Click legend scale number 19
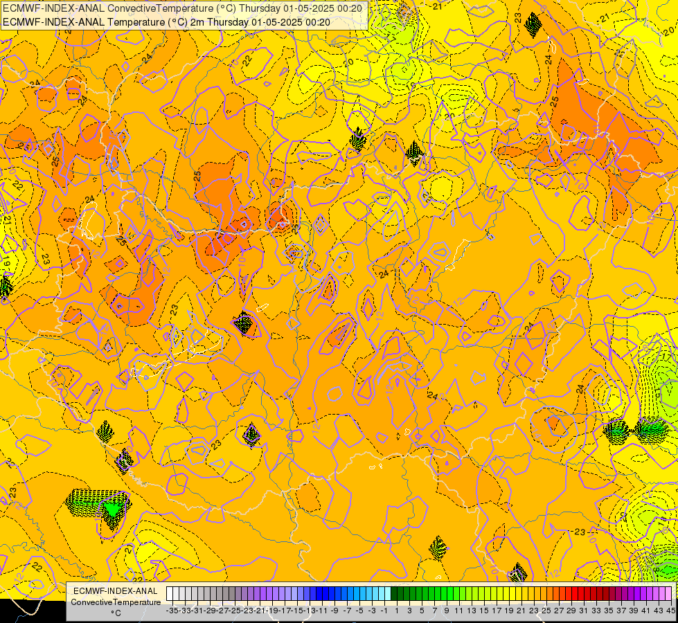678x623 pixels. click(509, 611)
